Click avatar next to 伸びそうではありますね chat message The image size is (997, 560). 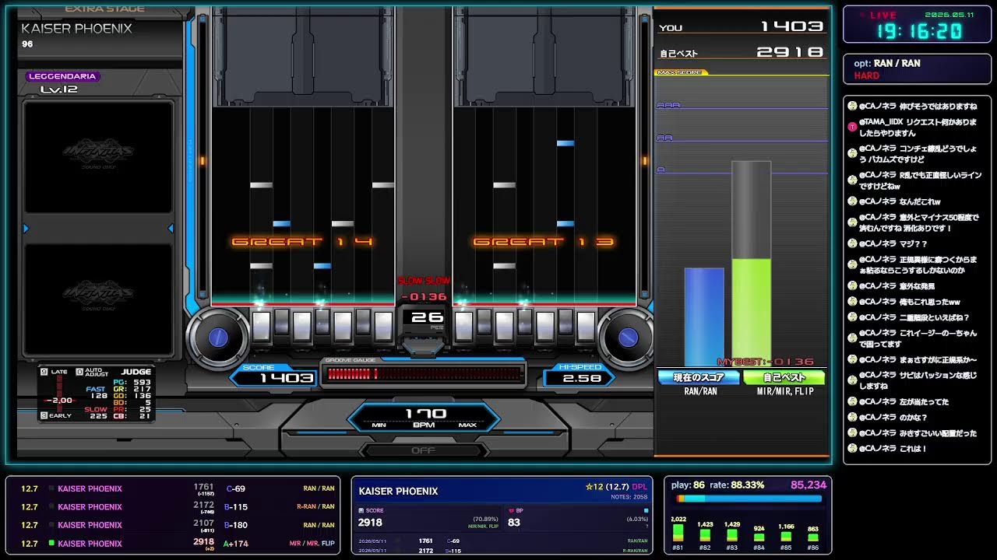[852, 106]
